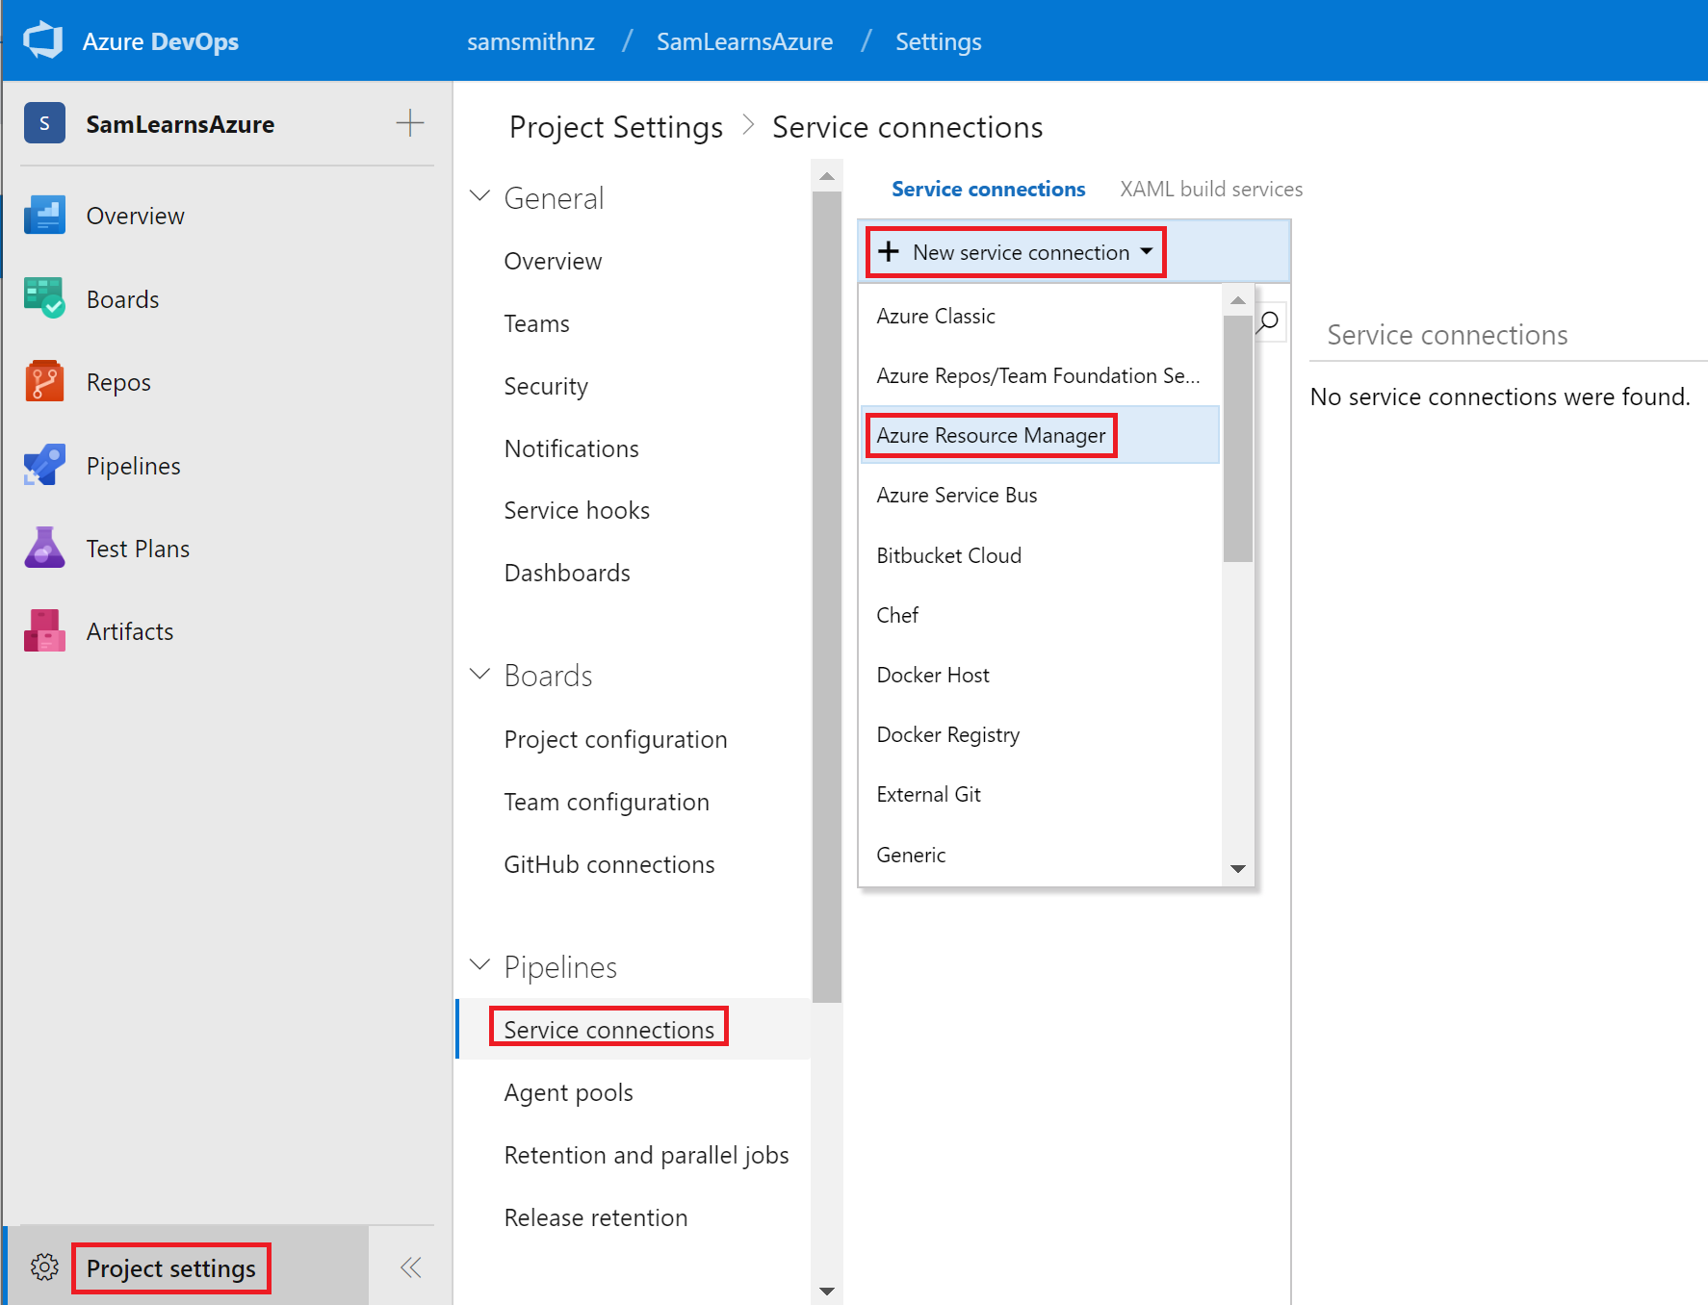Collapse the General settings section

(479, 196)
